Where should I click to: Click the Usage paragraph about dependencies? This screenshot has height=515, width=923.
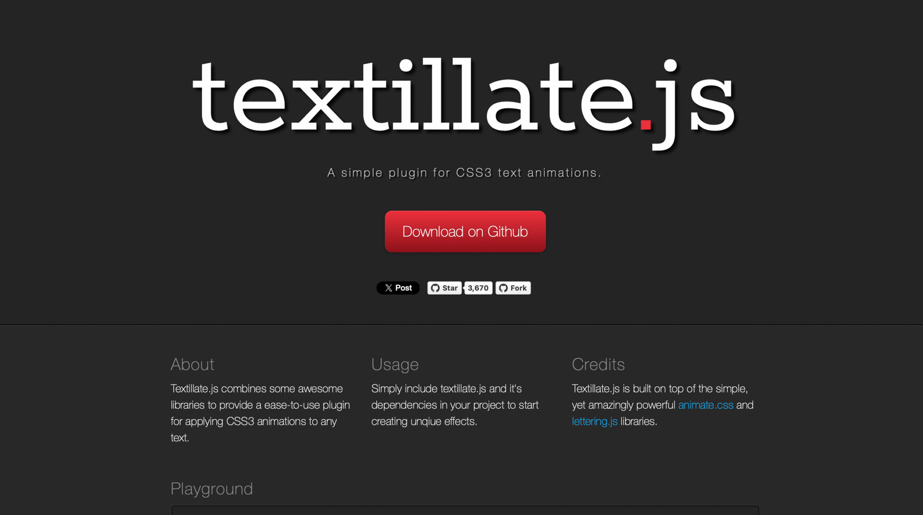coord(455,405)
